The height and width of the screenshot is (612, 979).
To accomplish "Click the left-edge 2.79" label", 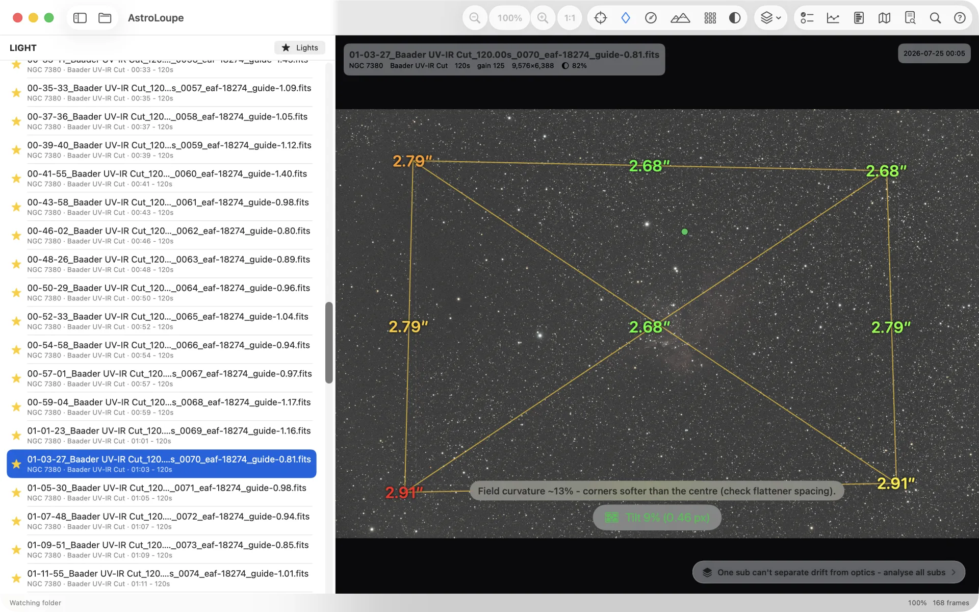I will (408, 326).
